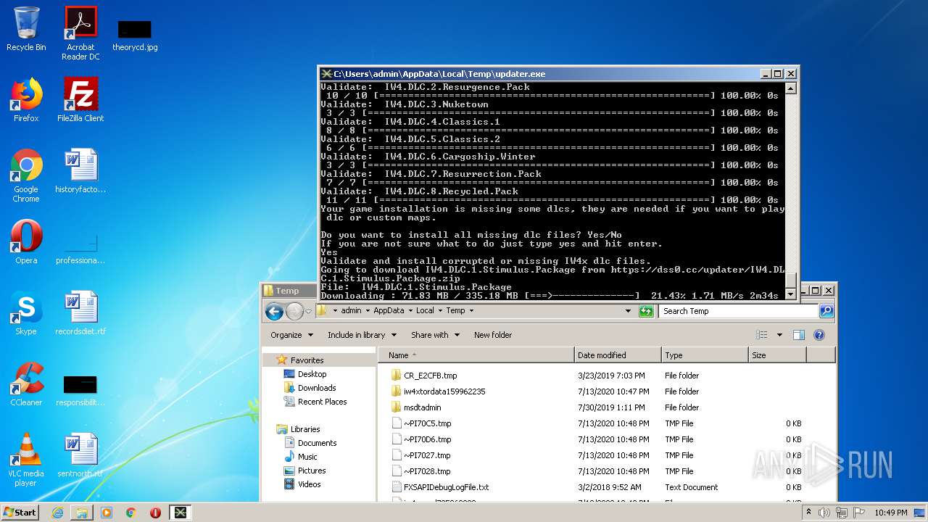Image resolution: width=928 pixels, height=522 pixels.
Task: Open the Recycle Bin desktop icon
Action: 26,29
